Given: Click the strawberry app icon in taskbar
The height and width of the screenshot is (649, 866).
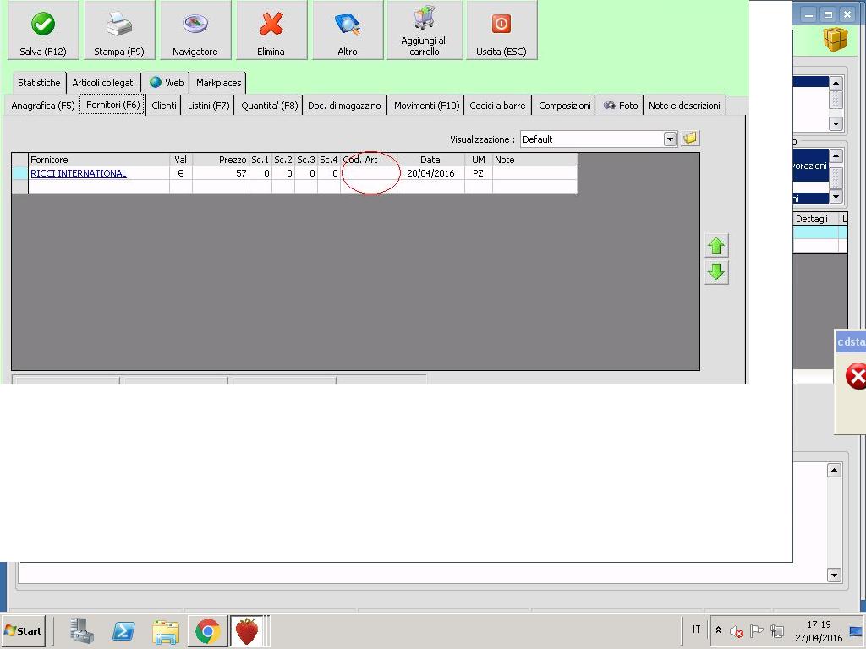Looking at the screenshot, I should click(x=247, y=631).
